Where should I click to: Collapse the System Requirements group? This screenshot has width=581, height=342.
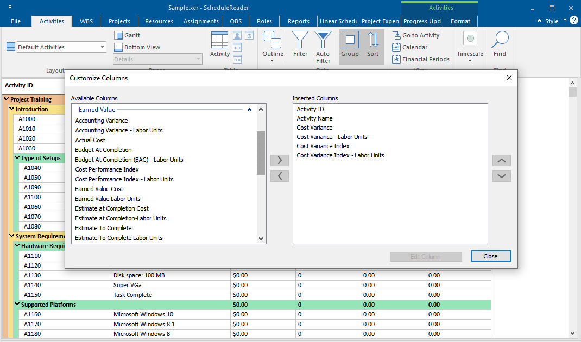tap(12, 236)
